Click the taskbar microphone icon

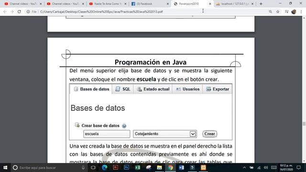click(83, 168)
